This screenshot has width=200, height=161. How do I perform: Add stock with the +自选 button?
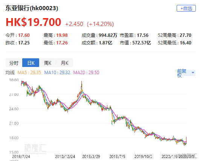186,8
